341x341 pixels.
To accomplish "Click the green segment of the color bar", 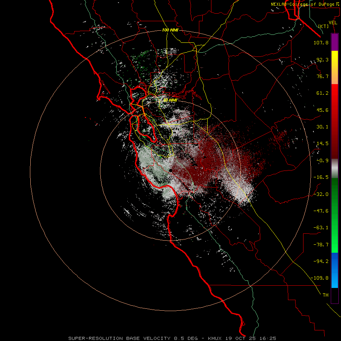I will click(335, 215).
